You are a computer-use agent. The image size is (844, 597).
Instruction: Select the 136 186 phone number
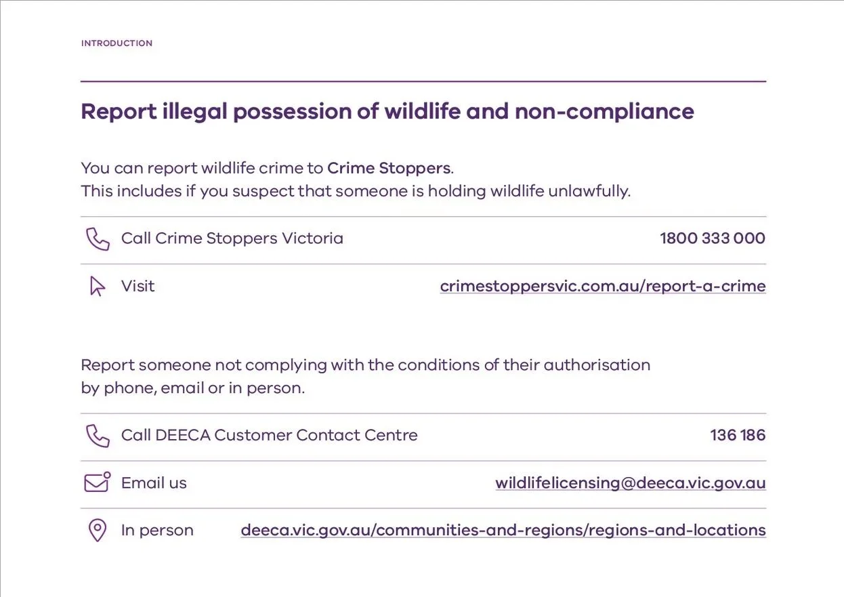pos(738,435)
